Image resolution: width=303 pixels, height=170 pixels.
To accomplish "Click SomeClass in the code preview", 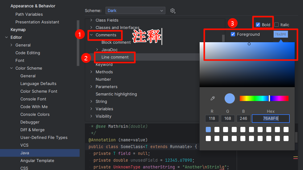I will point(131,147).
